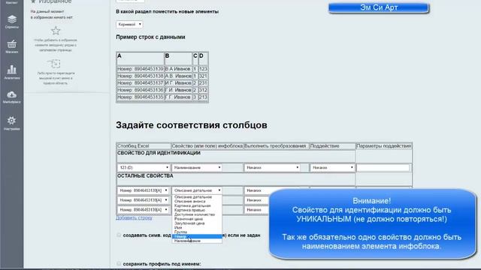The width and height of the screenshot is (481, 270).
Task: Click cell Номер: 89046453139 in sample table
Action: coord(141,69)
